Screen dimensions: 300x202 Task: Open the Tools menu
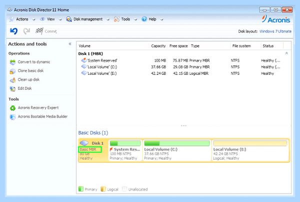[125, 19]
